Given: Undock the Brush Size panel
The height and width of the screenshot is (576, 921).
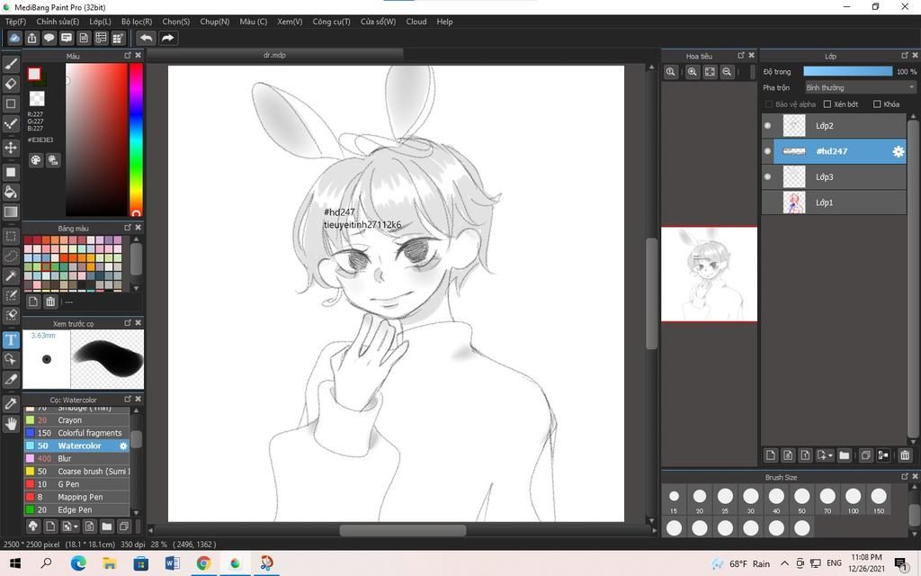Looking at the screenshot, I should pos(905,477).
